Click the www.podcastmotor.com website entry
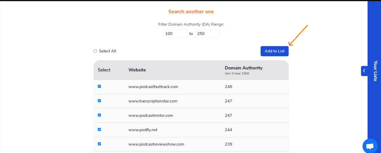 point(150,115)
